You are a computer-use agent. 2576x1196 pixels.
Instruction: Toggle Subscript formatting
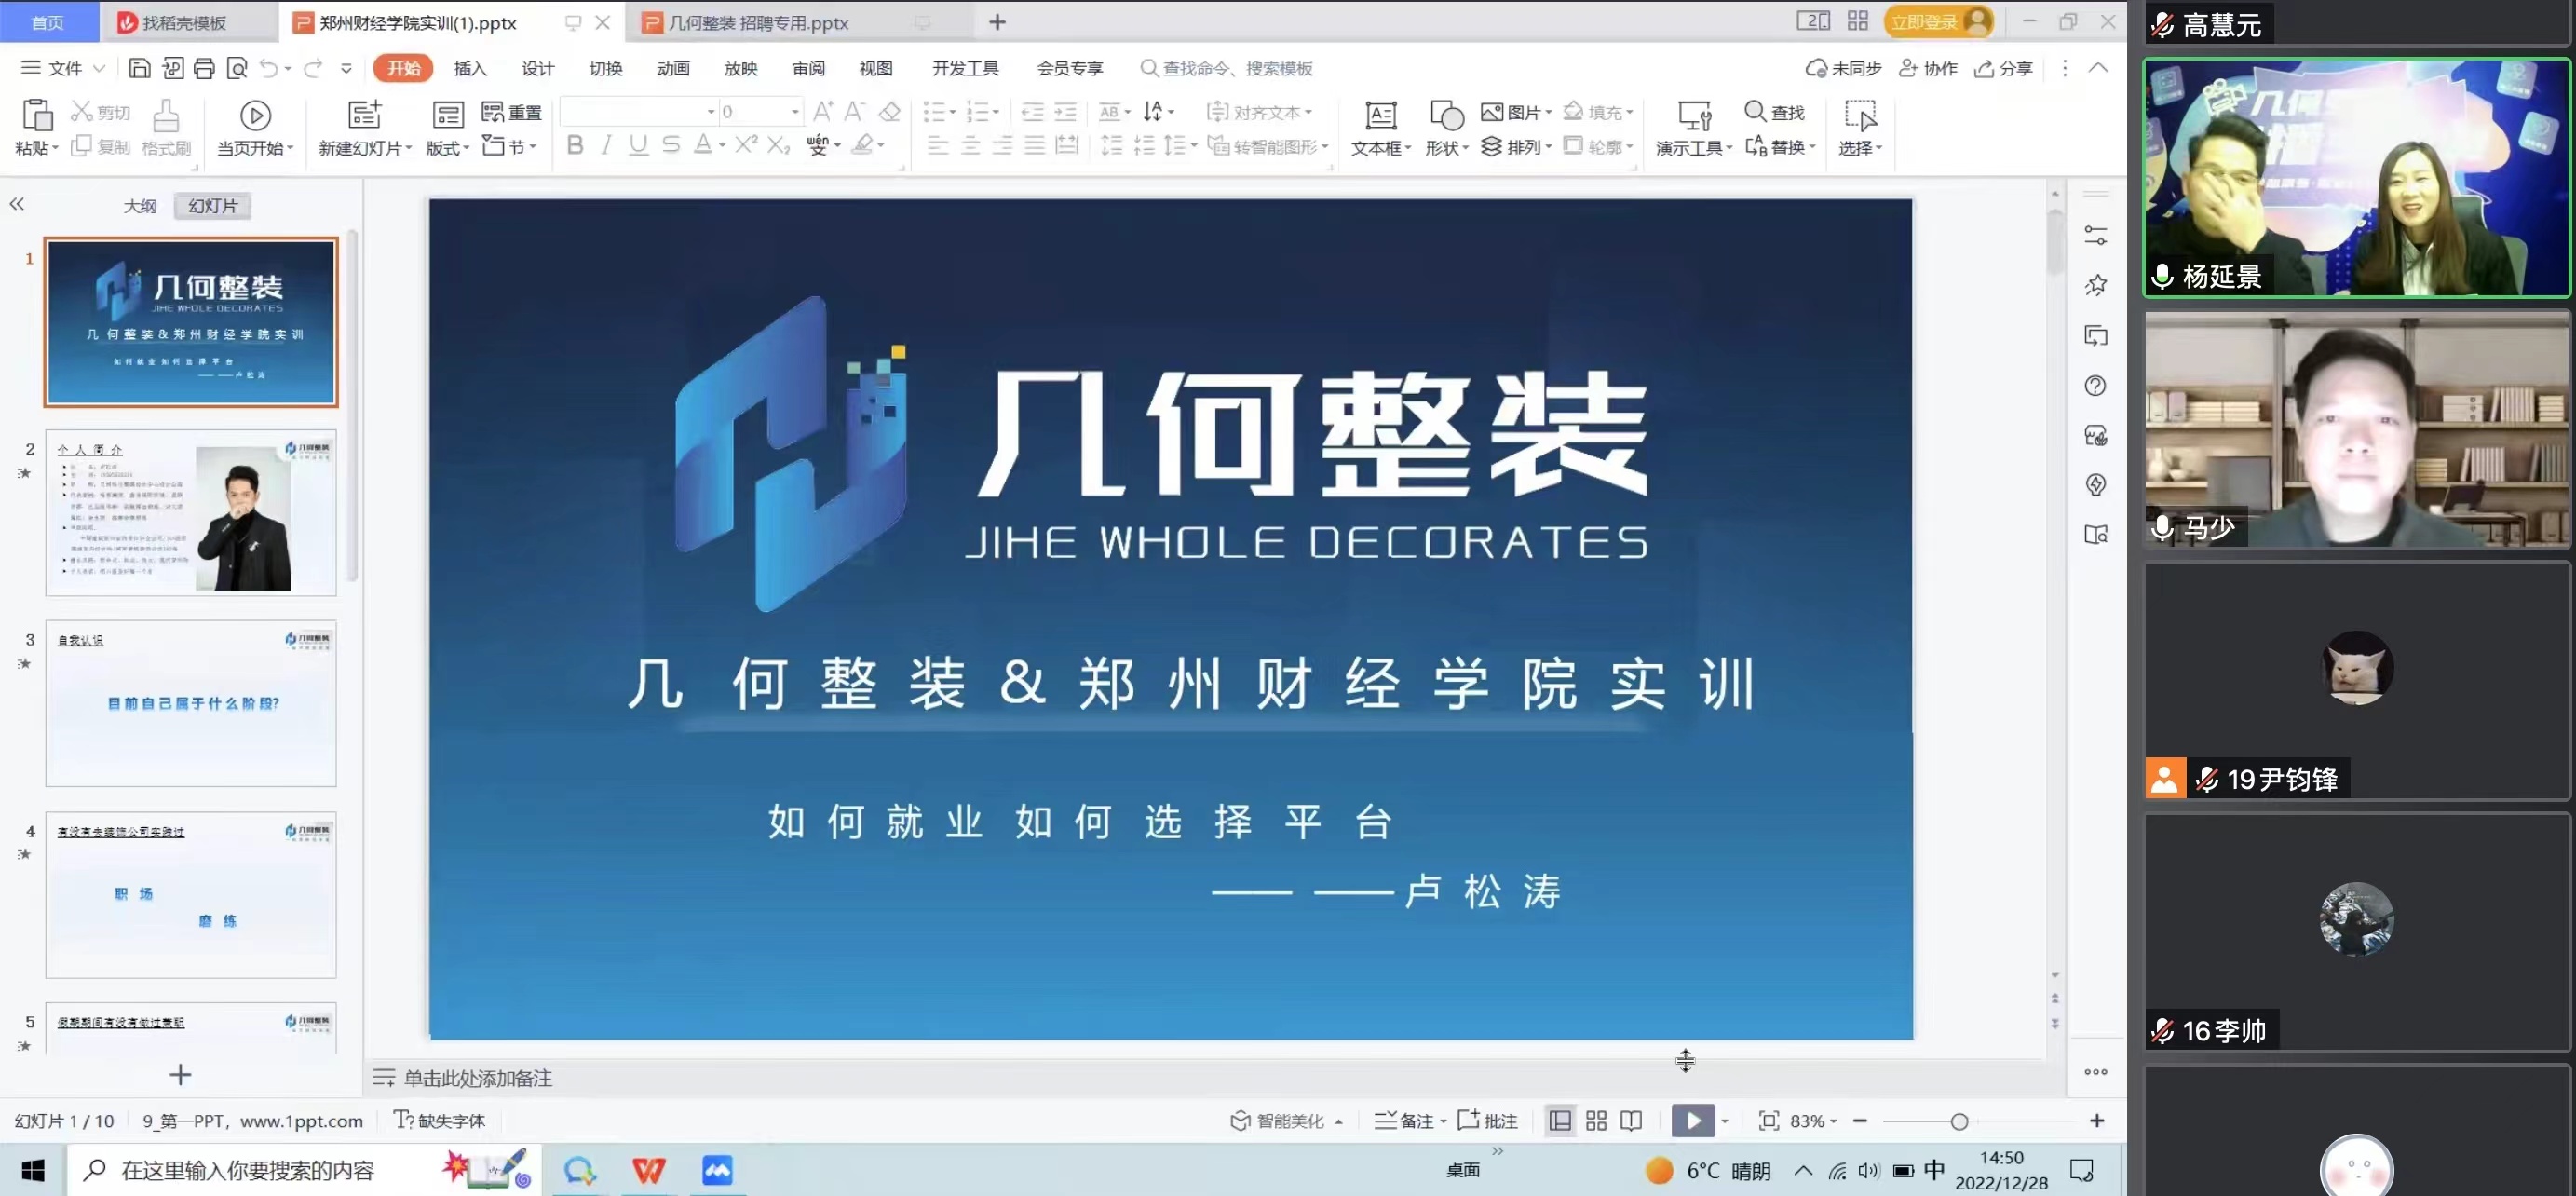point(778,145)
